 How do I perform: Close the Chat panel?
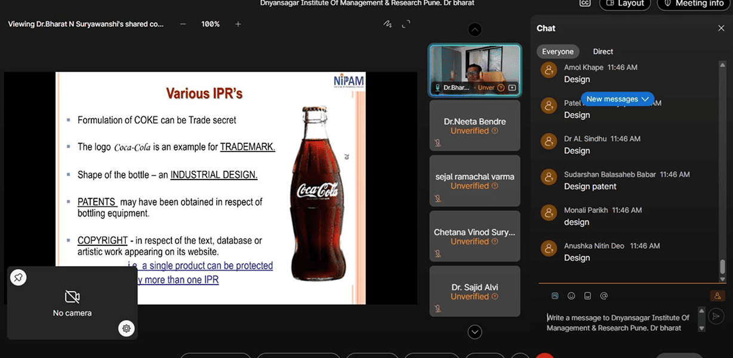coord(720,28)
